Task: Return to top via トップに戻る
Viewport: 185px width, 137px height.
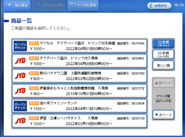Action: 83,5
